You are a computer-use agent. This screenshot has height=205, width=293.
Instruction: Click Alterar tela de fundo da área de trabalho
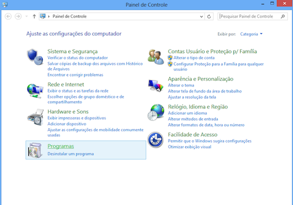(205, 91)
